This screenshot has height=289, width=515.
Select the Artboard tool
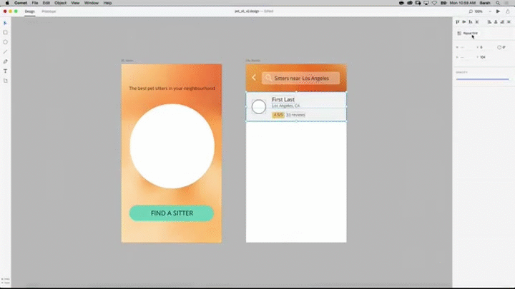(6, 81)
